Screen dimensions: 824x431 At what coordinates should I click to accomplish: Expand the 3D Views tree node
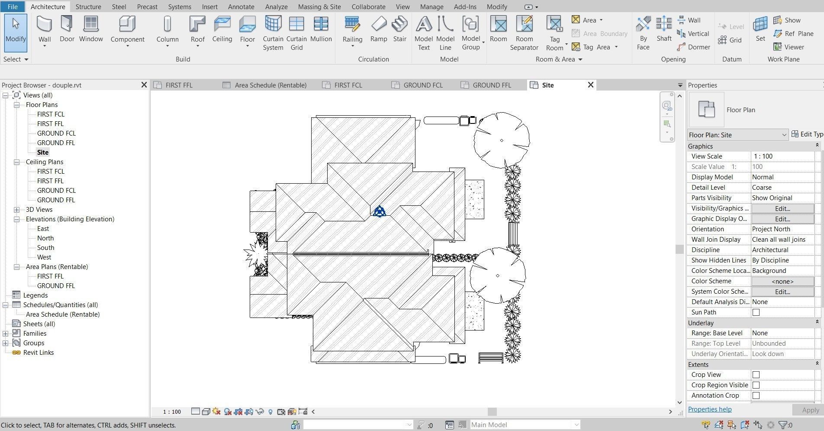click(16, 210)
